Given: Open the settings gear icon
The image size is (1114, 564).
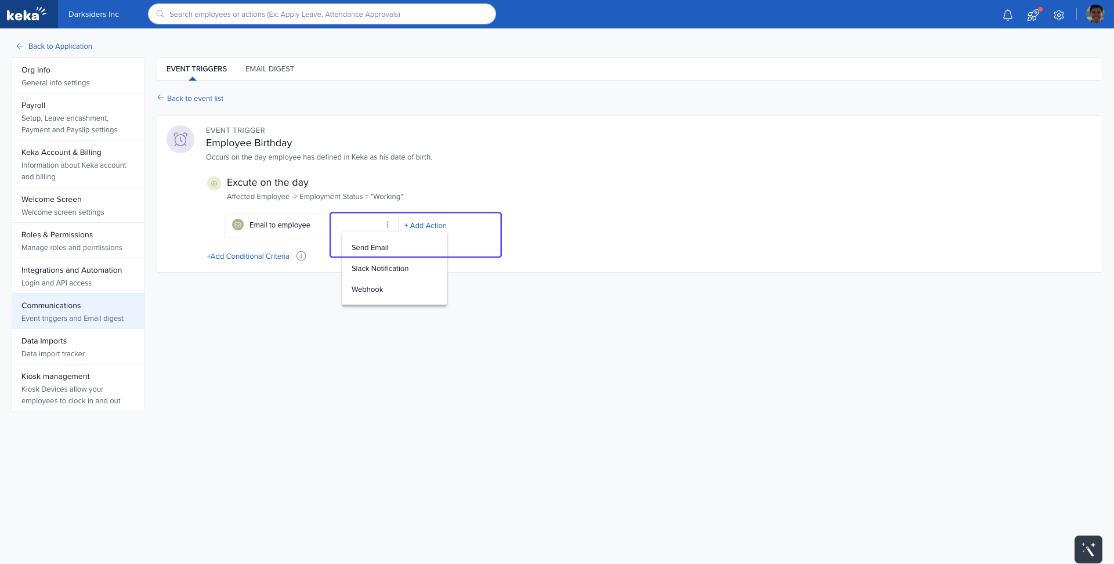Looking at the screenshot, I should (1059, 15).
